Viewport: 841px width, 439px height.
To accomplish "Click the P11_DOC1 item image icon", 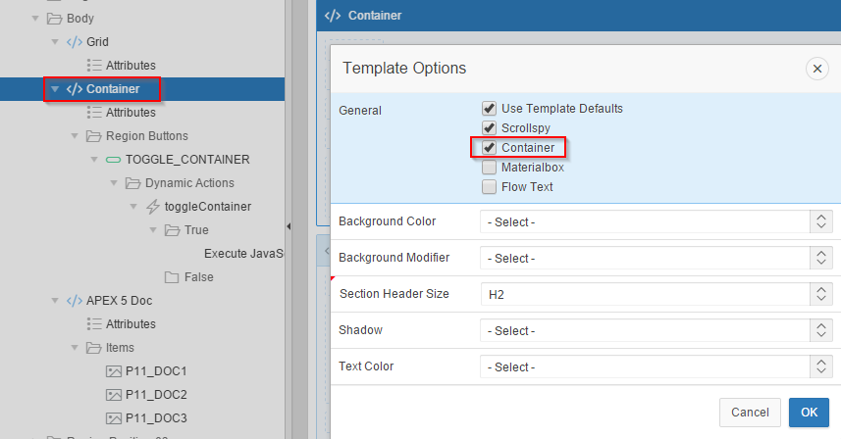I will pyautogui.click(x=113, y=371).
